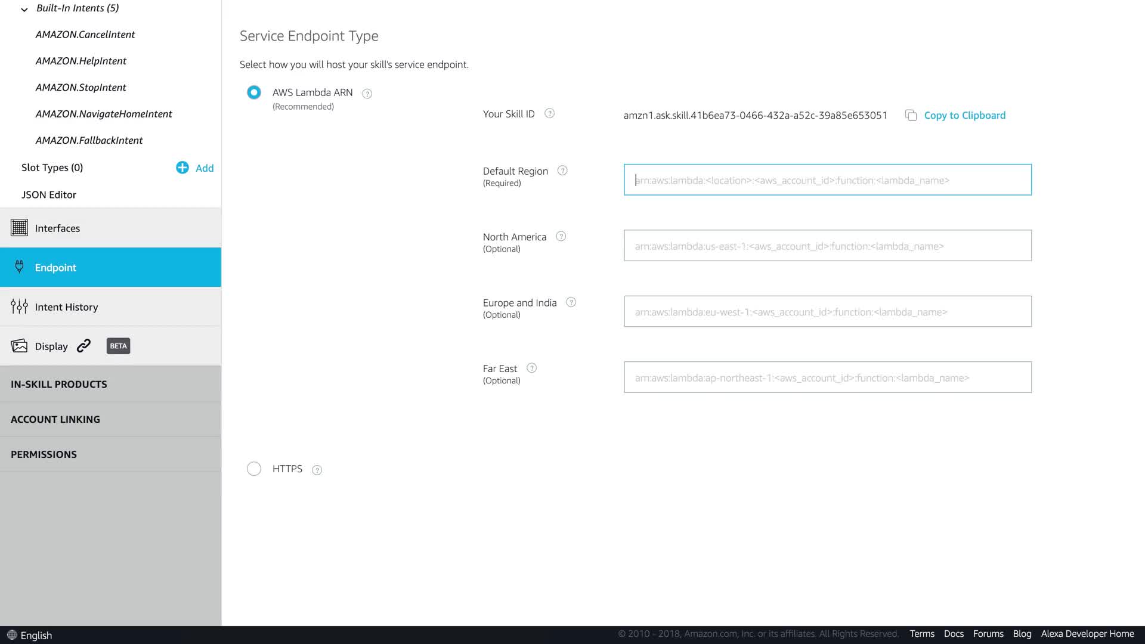Click the link icon beside Display
Viewport: 1145px width, 644px height.
pos(84,346)
